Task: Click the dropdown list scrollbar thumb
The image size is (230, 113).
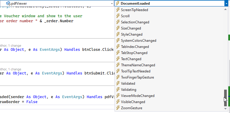Action: click(226, 98)
